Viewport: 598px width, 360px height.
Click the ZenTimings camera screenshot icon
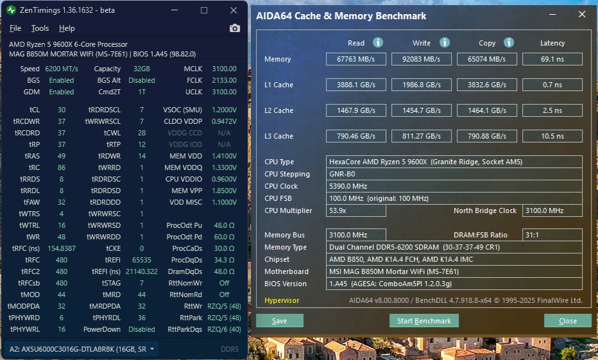point(235,28)
